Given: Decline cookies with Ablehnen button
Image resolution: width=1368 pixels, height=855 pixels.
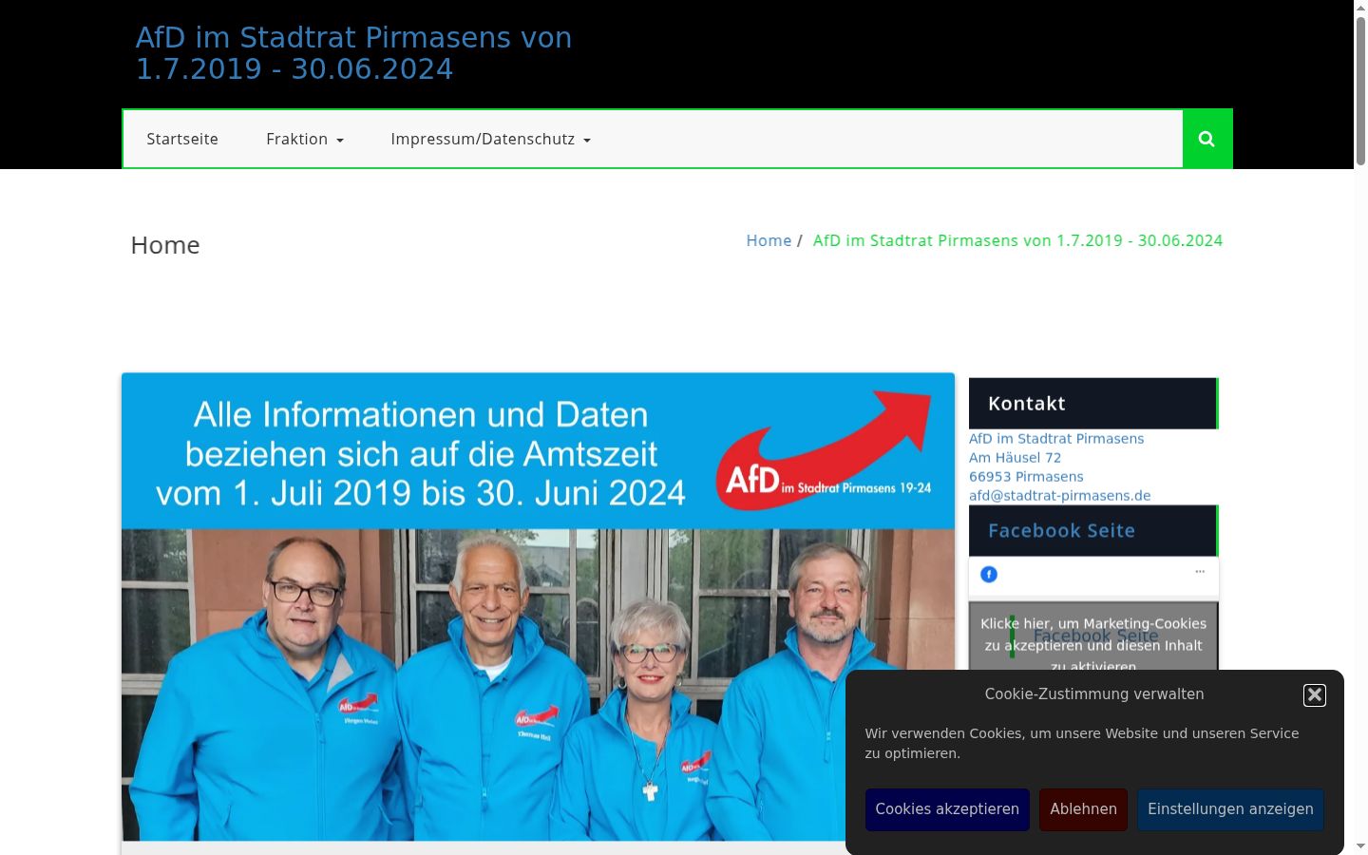Looking at the screenshot, I should pos(1083,809).
